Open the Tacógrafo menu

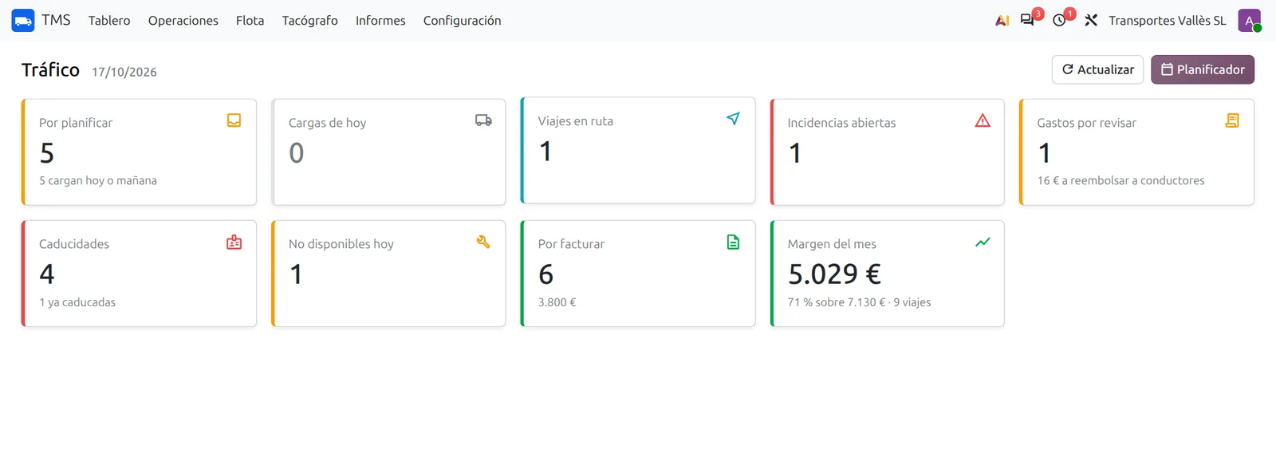tap(309, 21)
